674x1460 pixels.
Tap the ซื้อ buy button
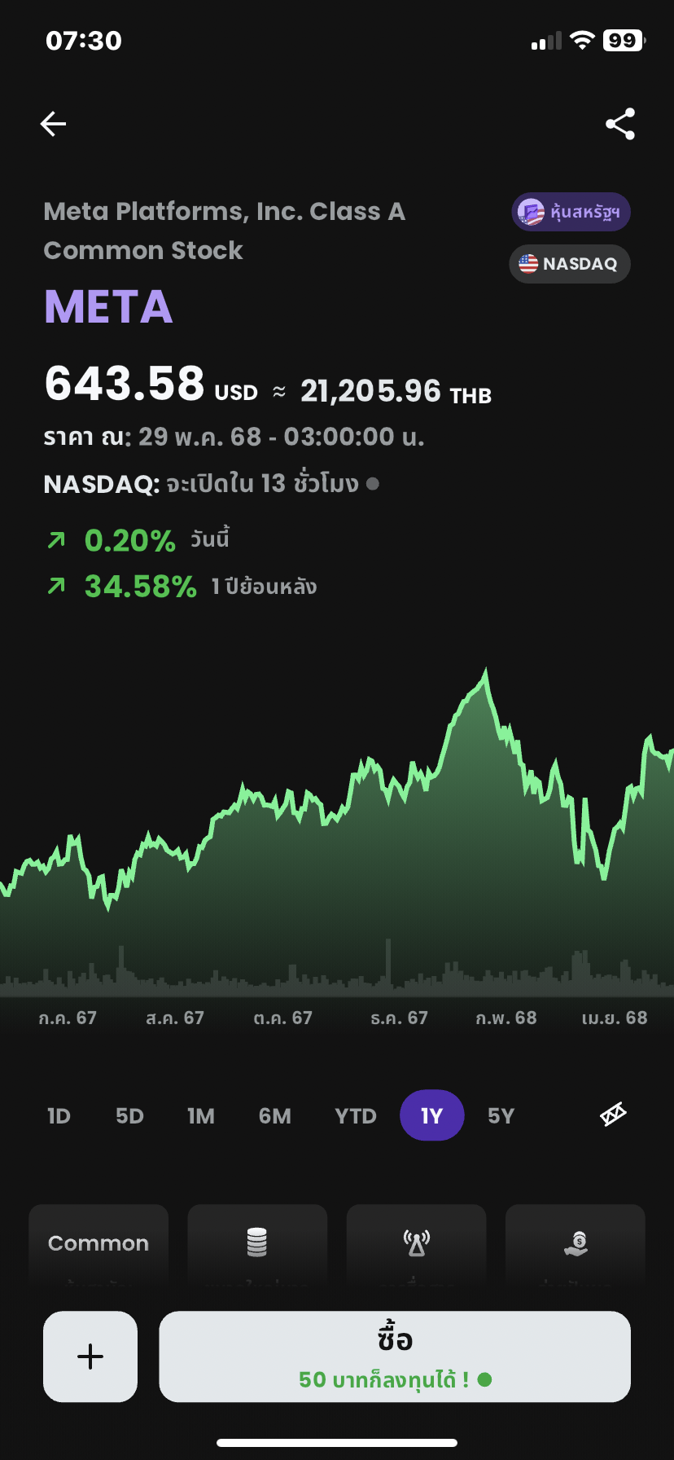point(395,1357)
